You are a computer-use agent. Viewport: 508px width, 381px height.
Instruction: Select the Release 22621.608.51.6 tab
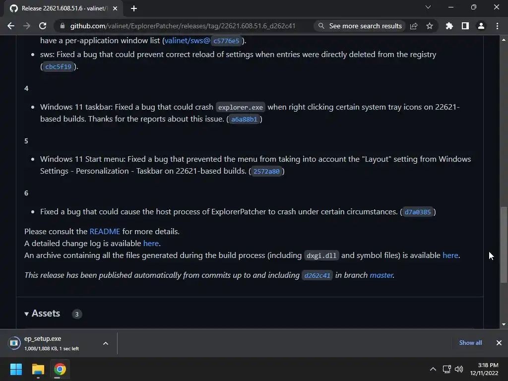(64, 8)
